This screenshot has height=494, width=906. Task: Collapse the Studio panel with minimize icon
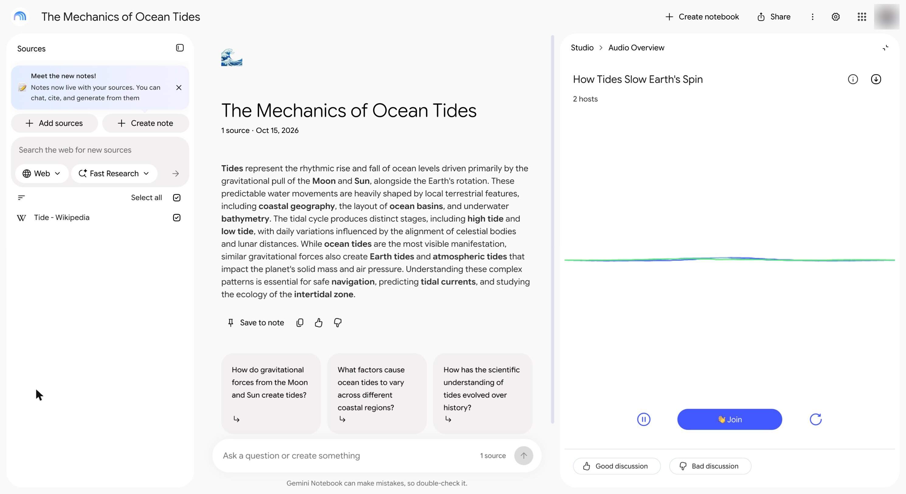[885, 48]
